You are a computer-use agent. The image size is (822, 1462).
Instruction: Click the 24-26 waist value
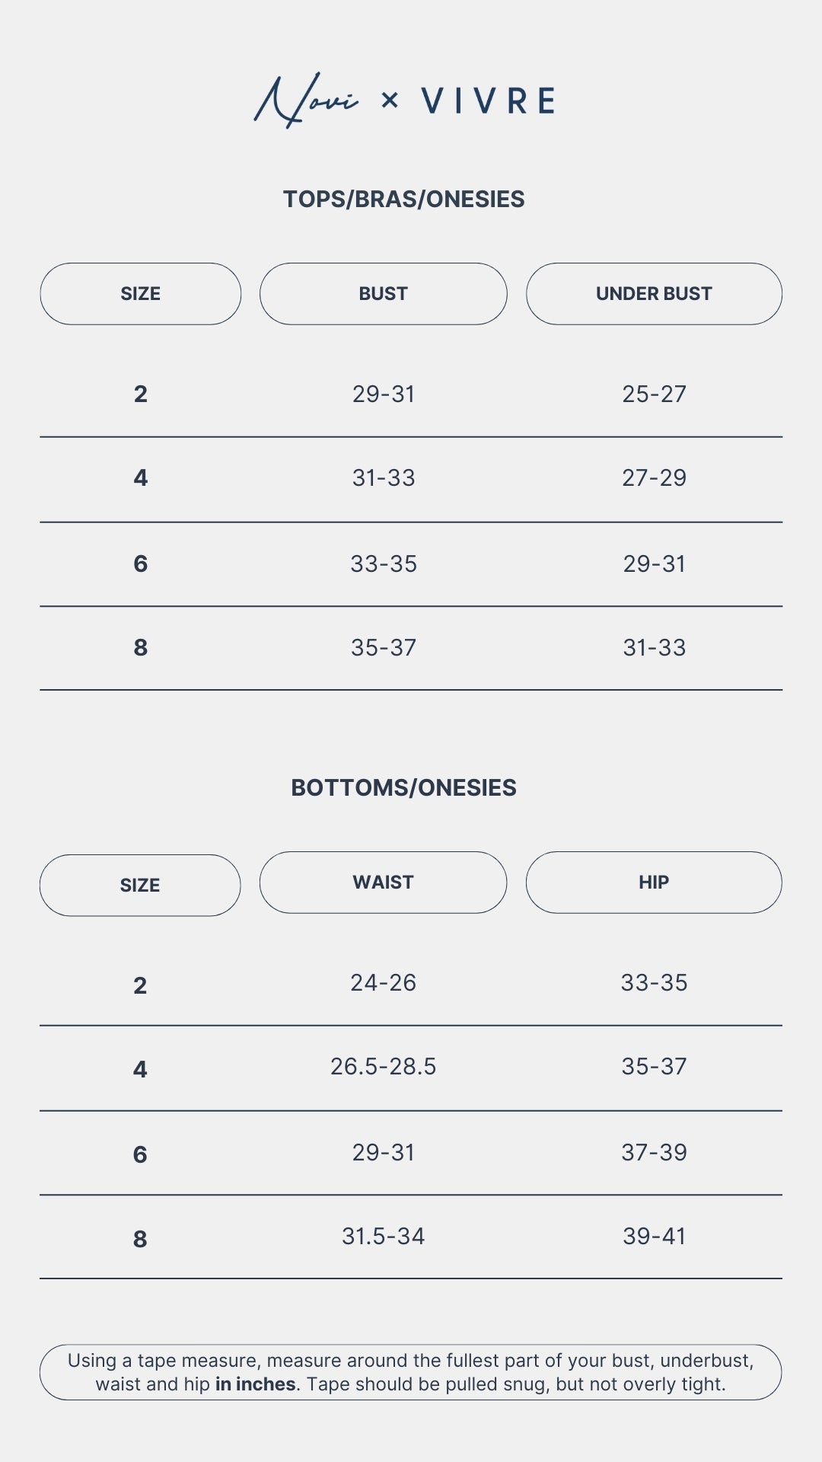[383, 983]
